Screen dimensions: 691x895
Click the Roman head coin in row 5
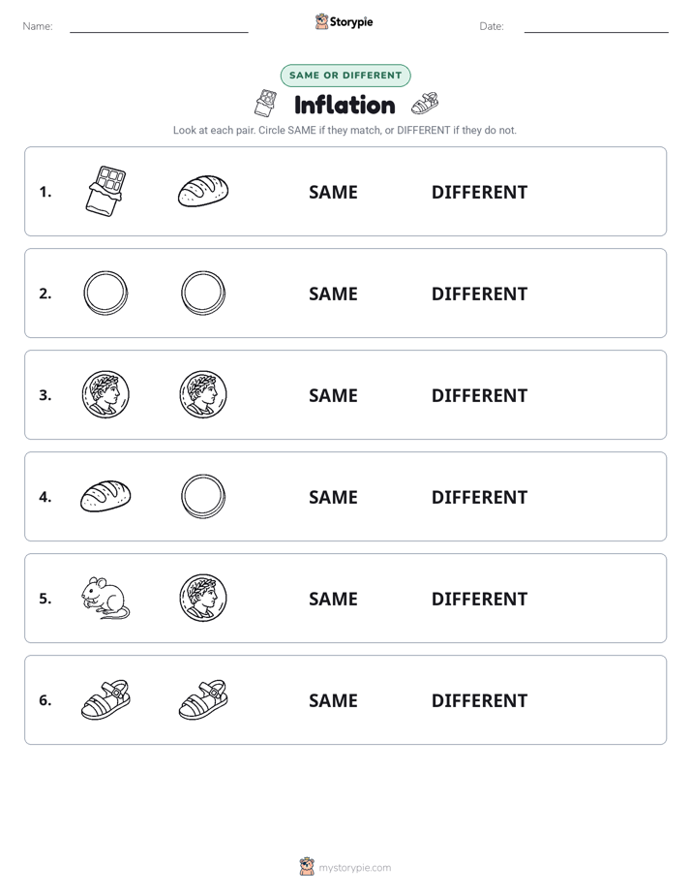(203, 598)
